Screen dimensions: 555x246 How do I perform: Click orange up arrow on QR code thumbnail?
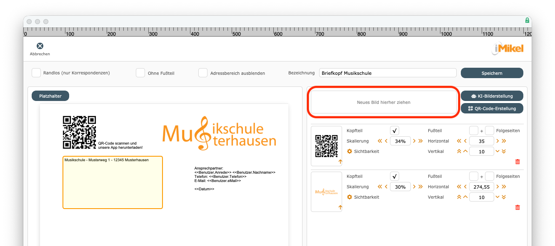[340, 162]
